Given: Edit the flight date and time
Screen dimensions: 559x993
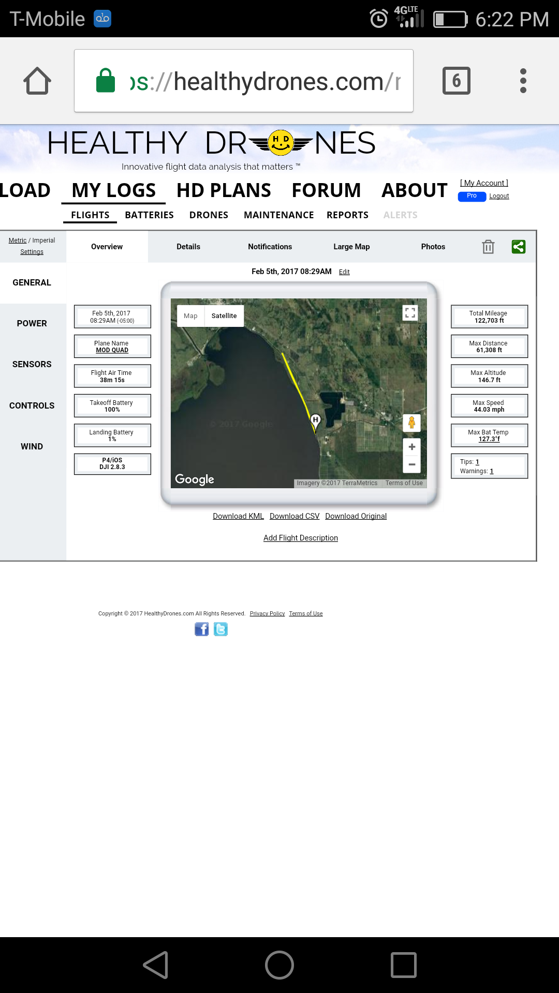Looking at the screenshot, I should [344, 272].
